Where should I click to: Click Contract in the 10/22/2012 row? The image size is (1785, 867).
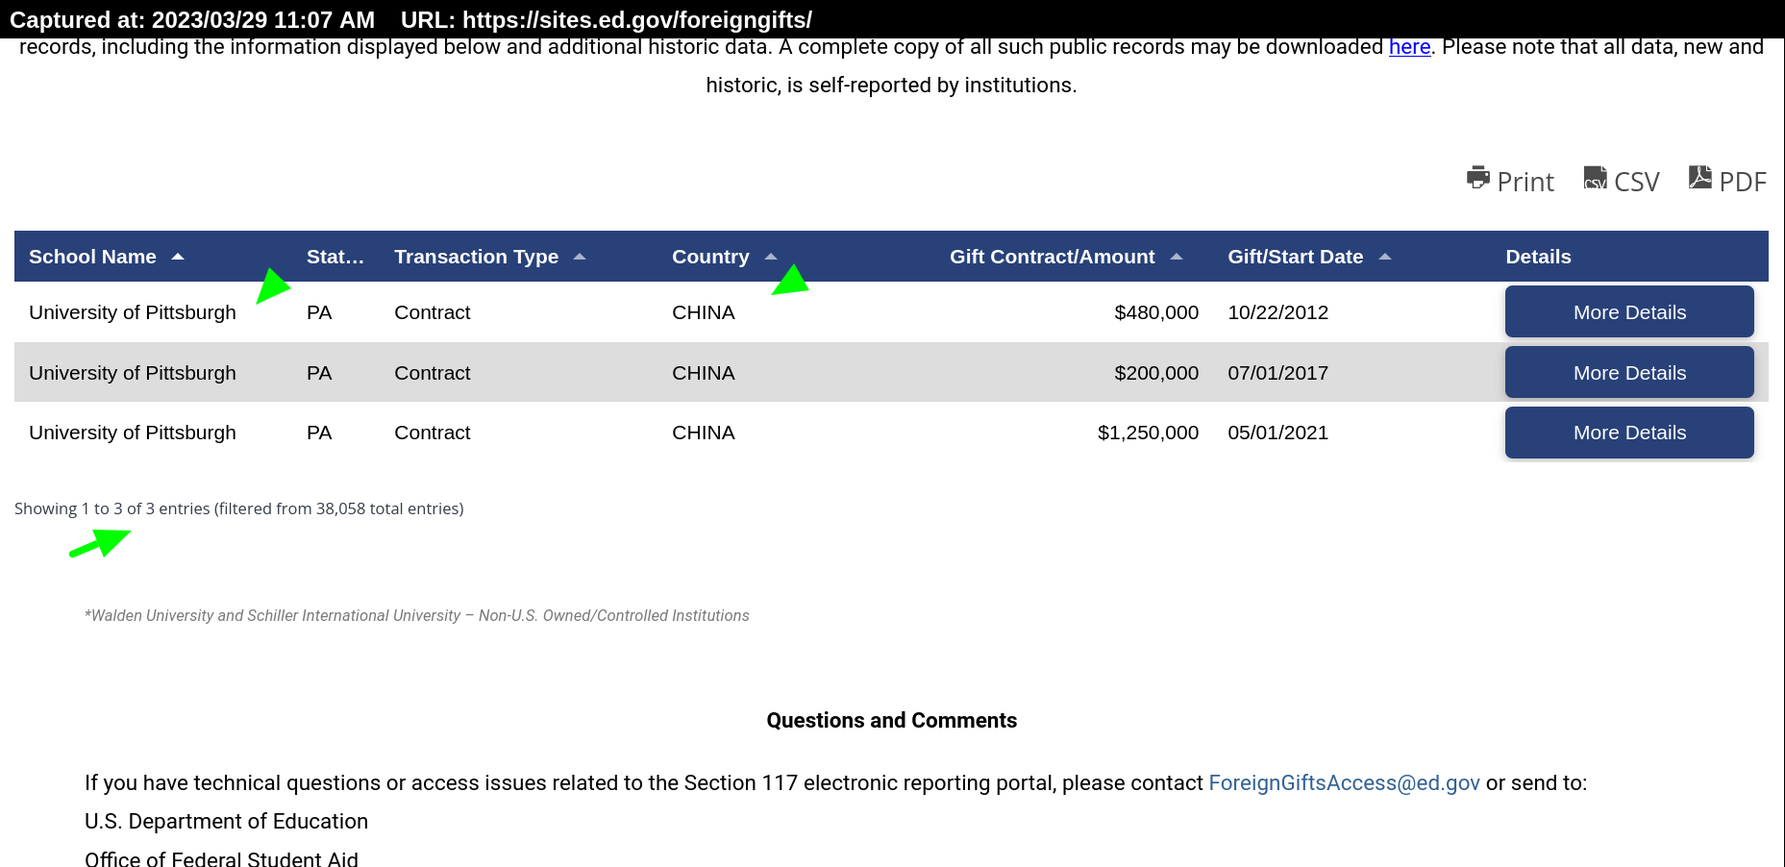(433, 312)
